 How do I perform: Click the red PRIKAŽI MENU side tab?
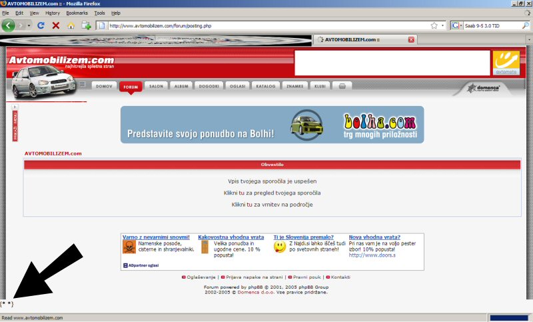[x=15, y=126]
